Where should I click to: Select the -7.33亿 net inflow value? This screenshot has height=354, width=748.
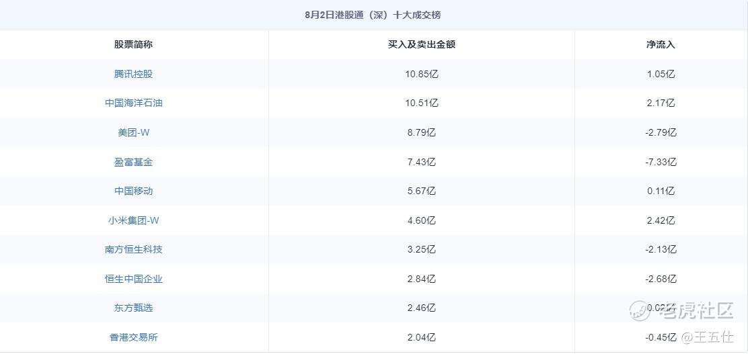click(x=661, y=162)
